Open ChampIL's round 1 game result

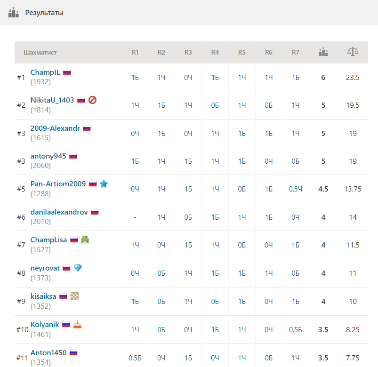(135, 77)
